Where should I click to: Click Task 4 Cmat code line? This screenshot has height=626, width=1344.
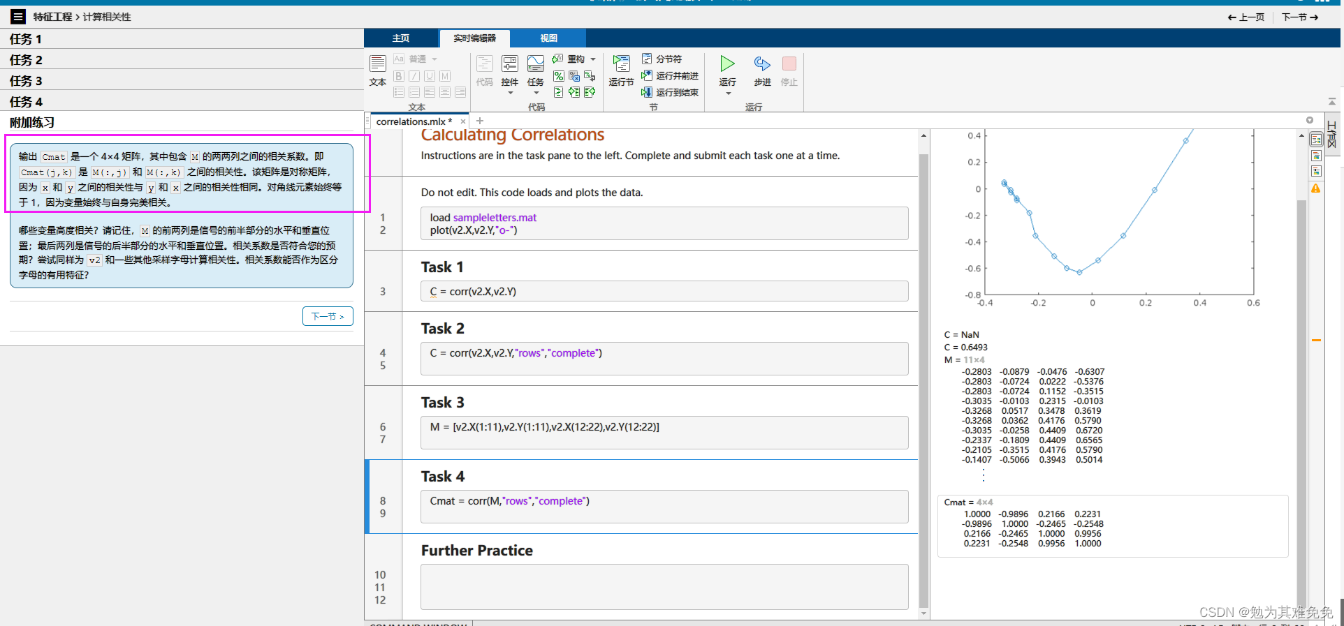(x=509, y=501)
